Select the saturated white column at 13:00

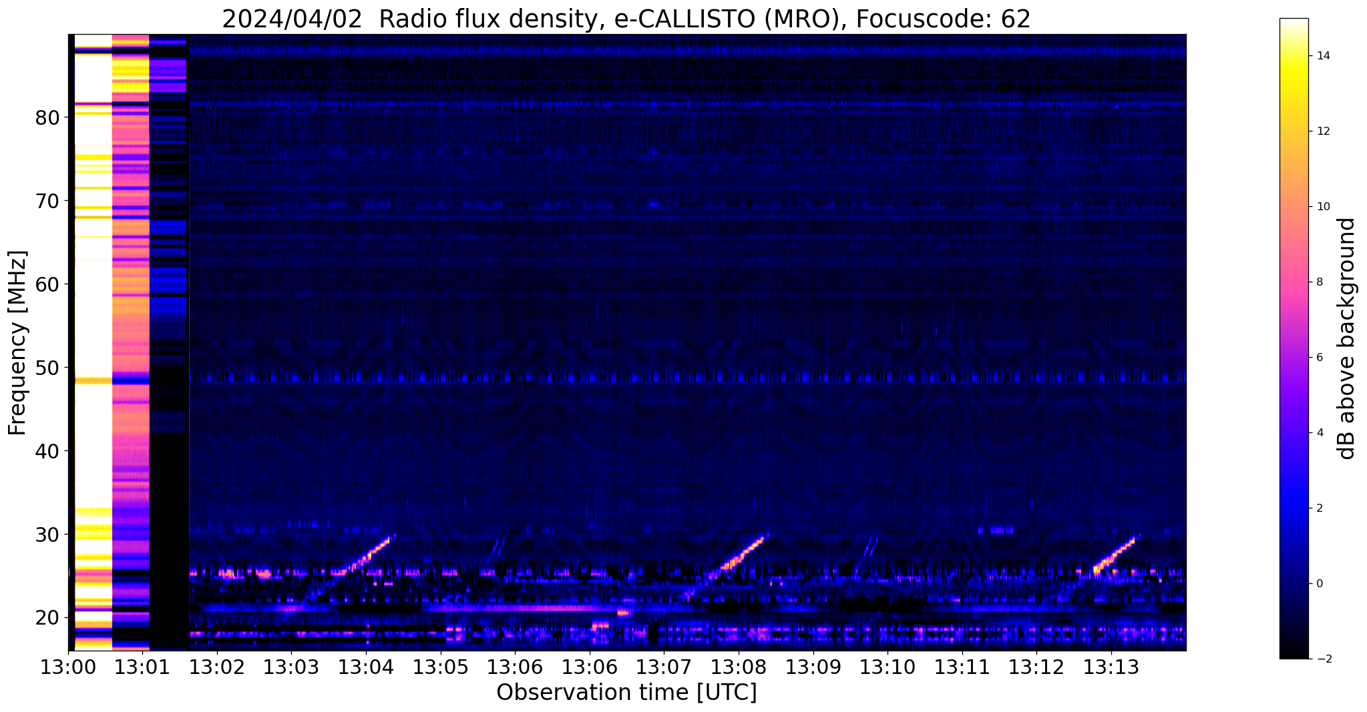[92, 334]
